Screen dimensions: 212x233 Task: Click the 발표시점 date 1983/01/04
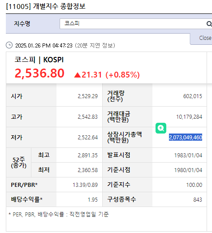click(188, 155)
